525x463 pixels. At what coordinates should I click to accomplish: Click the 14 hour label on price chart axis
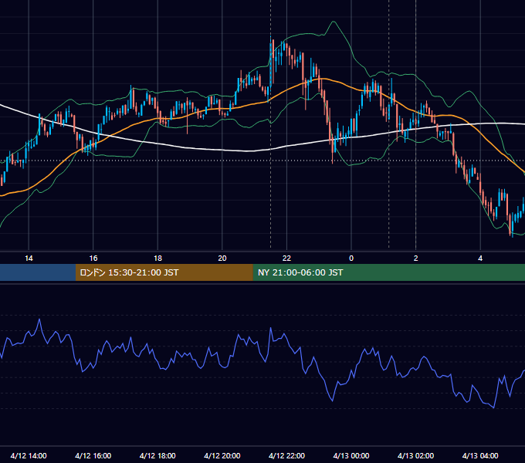(29, 259)
